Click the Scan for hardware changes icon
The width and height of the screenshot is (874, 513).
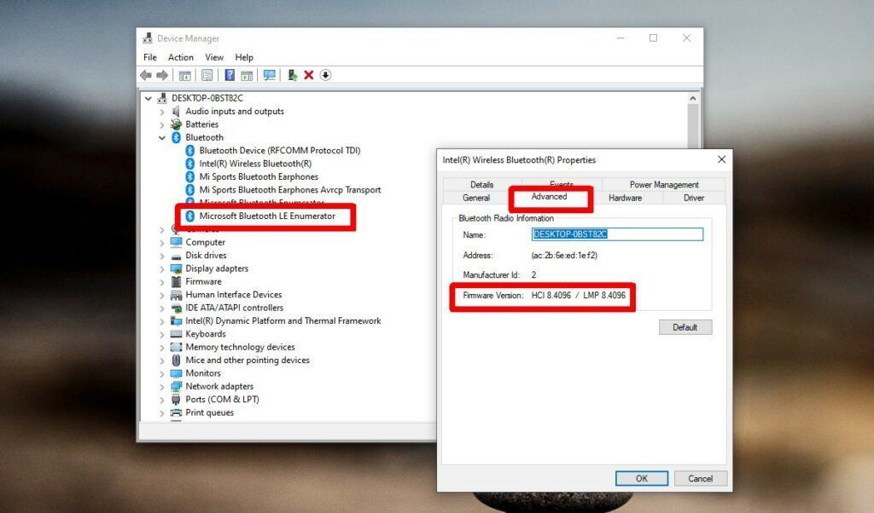coord(268,75)
